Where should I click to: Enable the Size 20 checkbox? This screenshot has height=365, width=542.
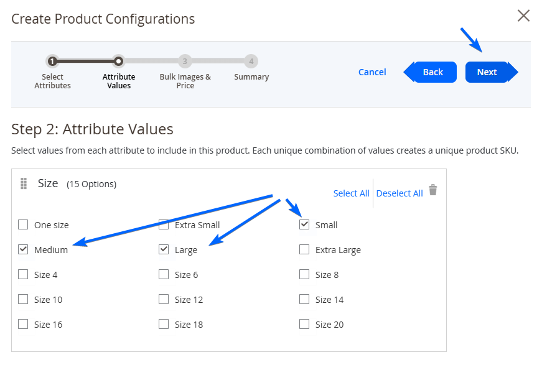[304, 324]
